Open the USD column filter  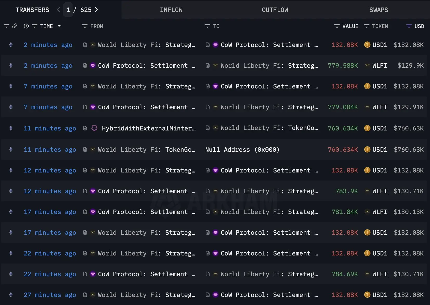click(x=409, y=26)
